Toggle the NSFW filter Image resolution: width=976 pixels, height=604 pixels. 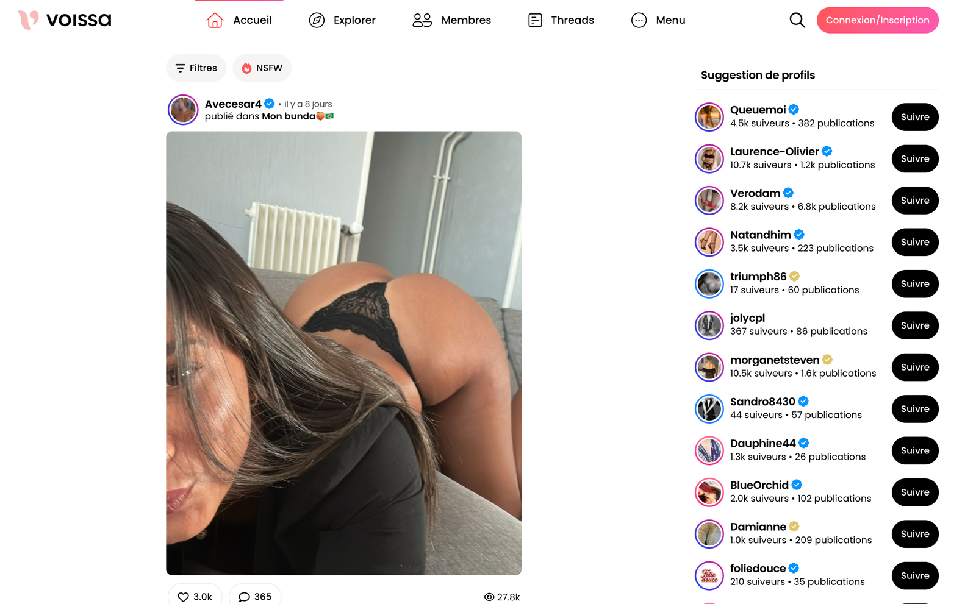pyautogui.click(x=262, y=68)
